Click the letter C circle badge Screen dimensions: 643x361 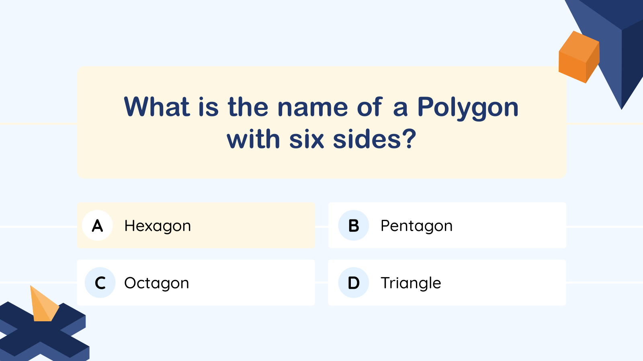point(100,283)
